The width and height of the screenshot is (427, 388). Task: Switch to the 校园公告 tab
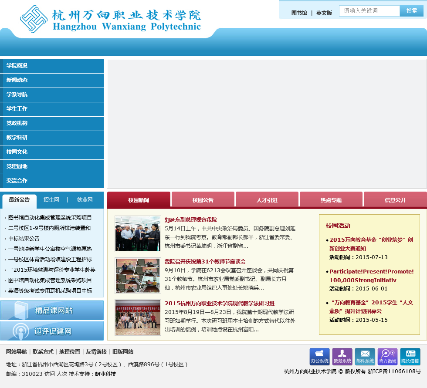coord(203,200)
